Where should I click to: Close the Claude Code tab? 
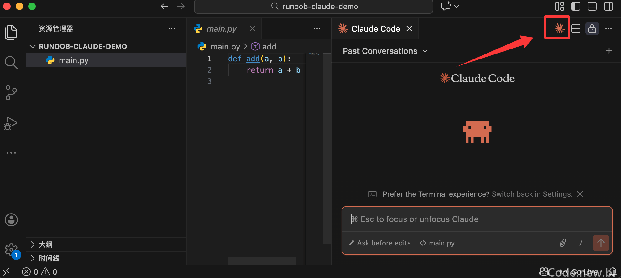click(409, 28)
